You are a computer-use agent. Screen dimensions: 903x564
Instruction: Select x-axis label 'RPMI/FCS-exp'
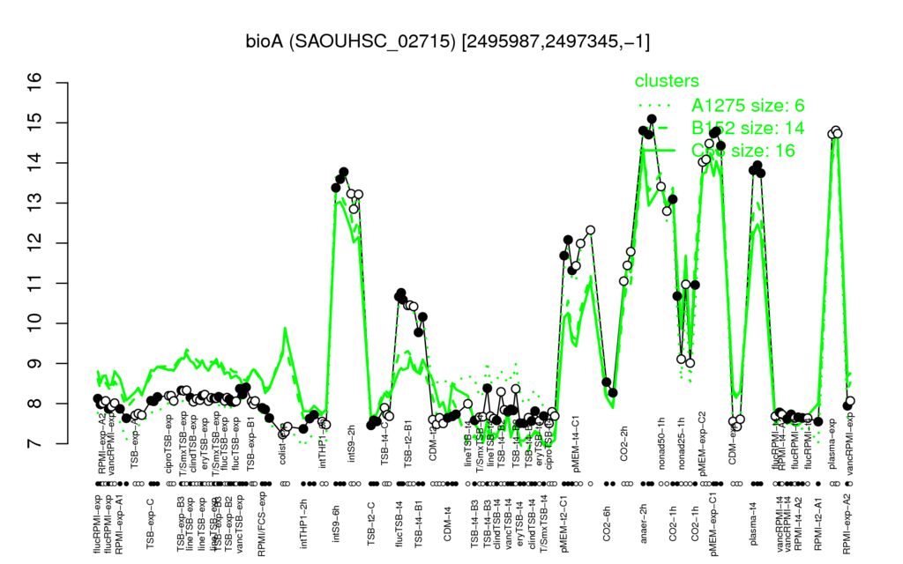point(261,525)
